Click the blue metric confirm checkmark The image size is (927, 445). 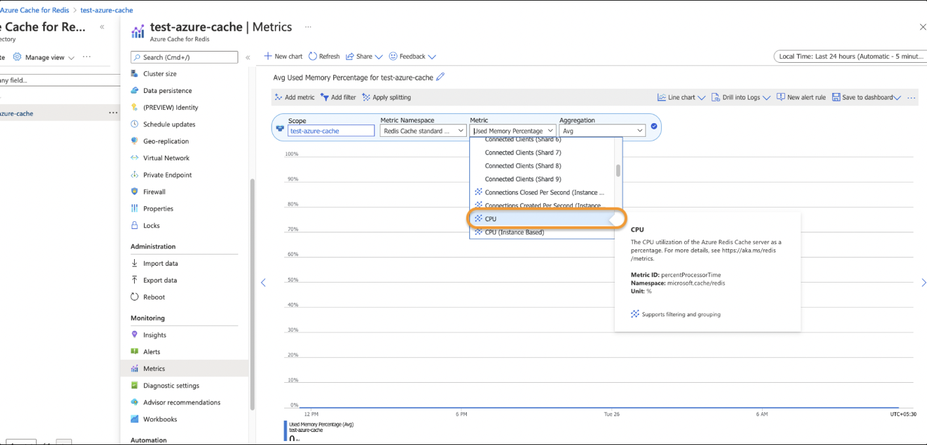click(654, 127)
